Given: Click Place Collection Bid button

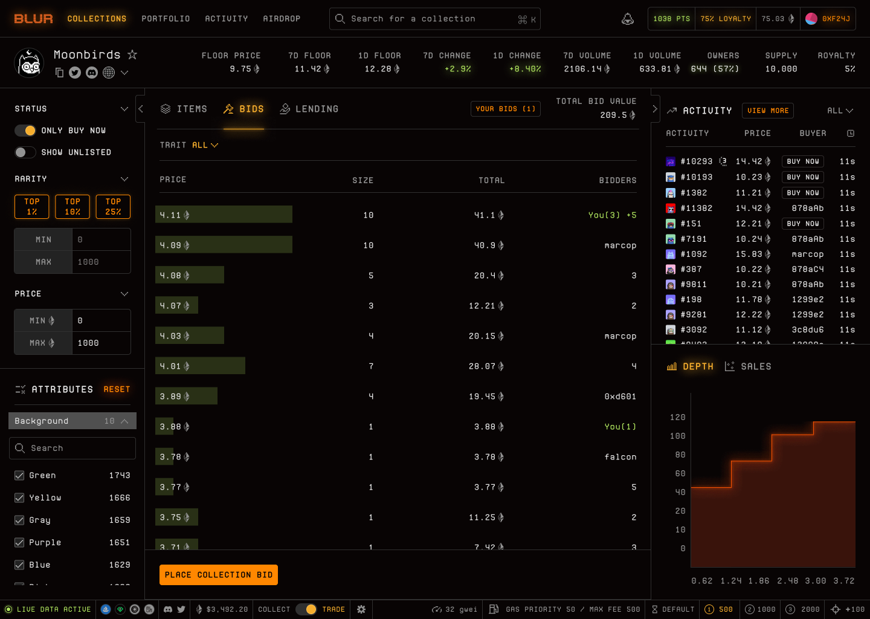Looking at the screenshot, I should 219,575.
